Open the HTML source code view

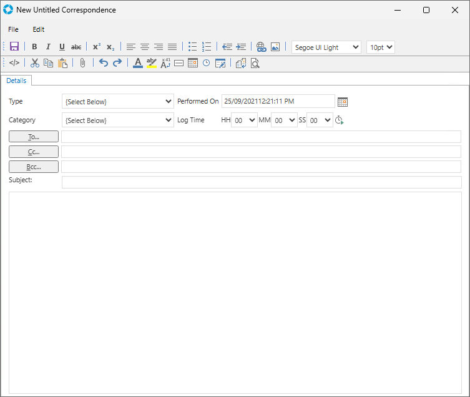pos(14,63)
